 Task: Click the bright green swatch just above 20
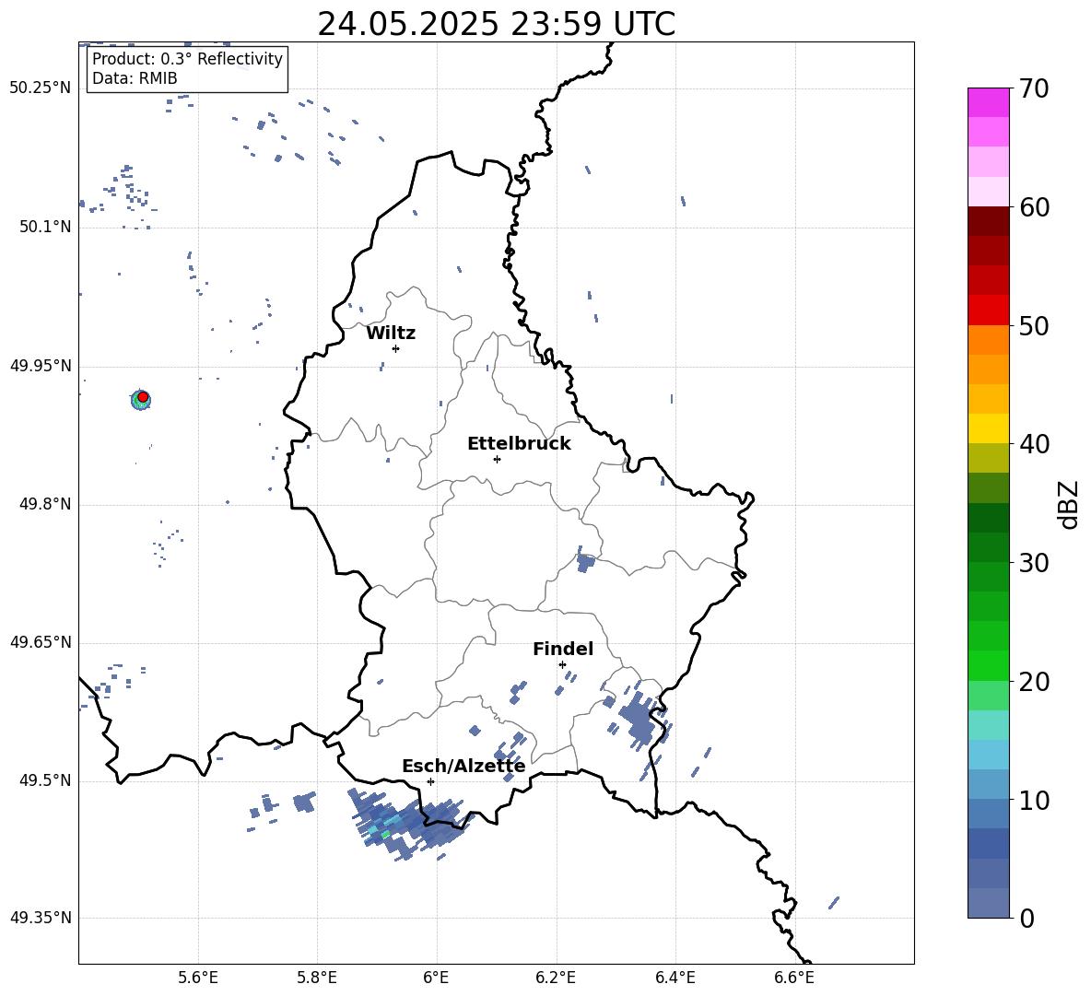(988, 665)
